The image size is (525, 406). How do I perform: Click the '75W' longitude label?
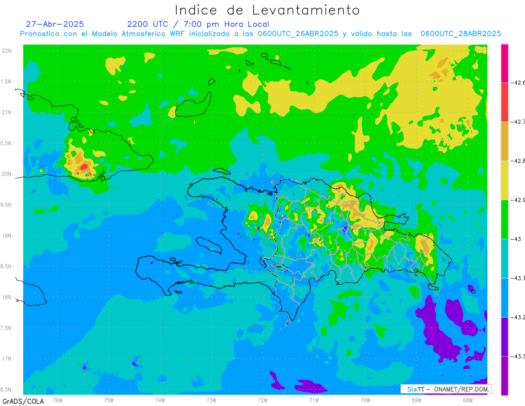[x=108, y=400]
